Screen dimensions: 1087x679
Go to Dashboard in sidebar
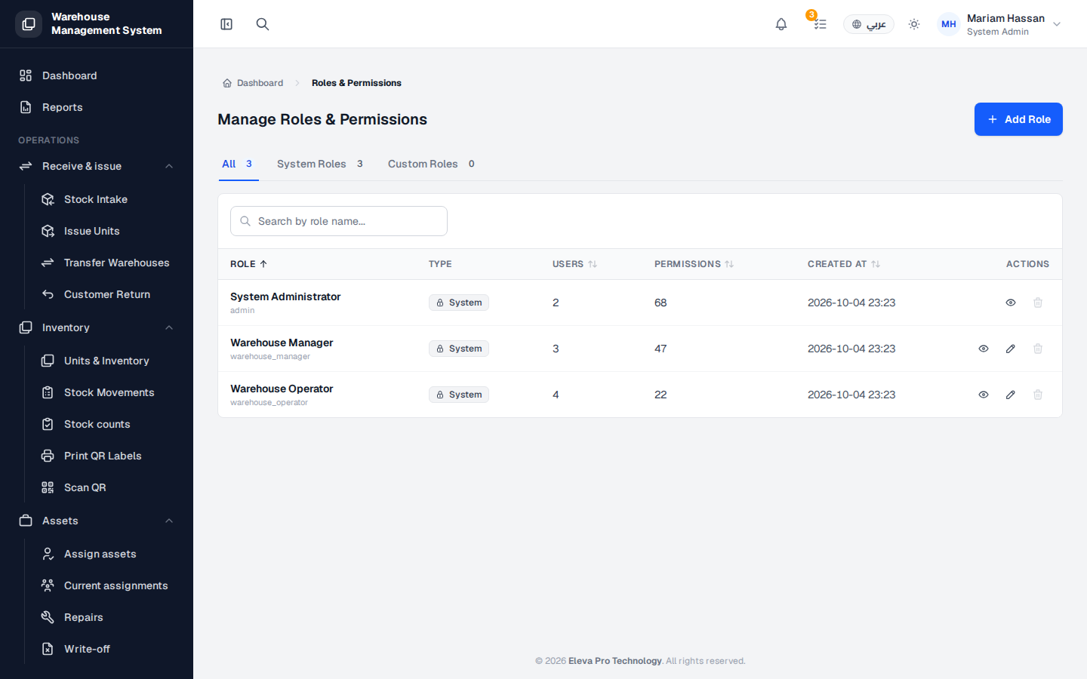pyautogui.click(x=97, y=75)
